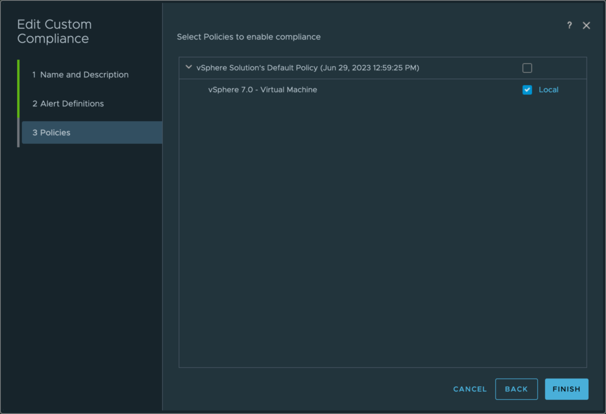Click the Edit Custom Compliance title
This screenshot has height=414, width=606.
coord(54,32)
